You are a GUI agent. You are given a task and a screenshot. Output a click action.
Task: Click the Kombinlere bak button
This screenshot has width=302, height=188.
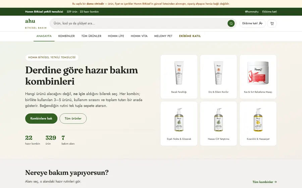point(41,118)
